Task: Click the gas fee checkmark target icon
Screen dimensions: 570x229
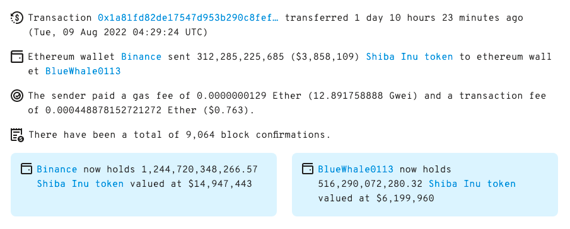Action: pos(17,96)
